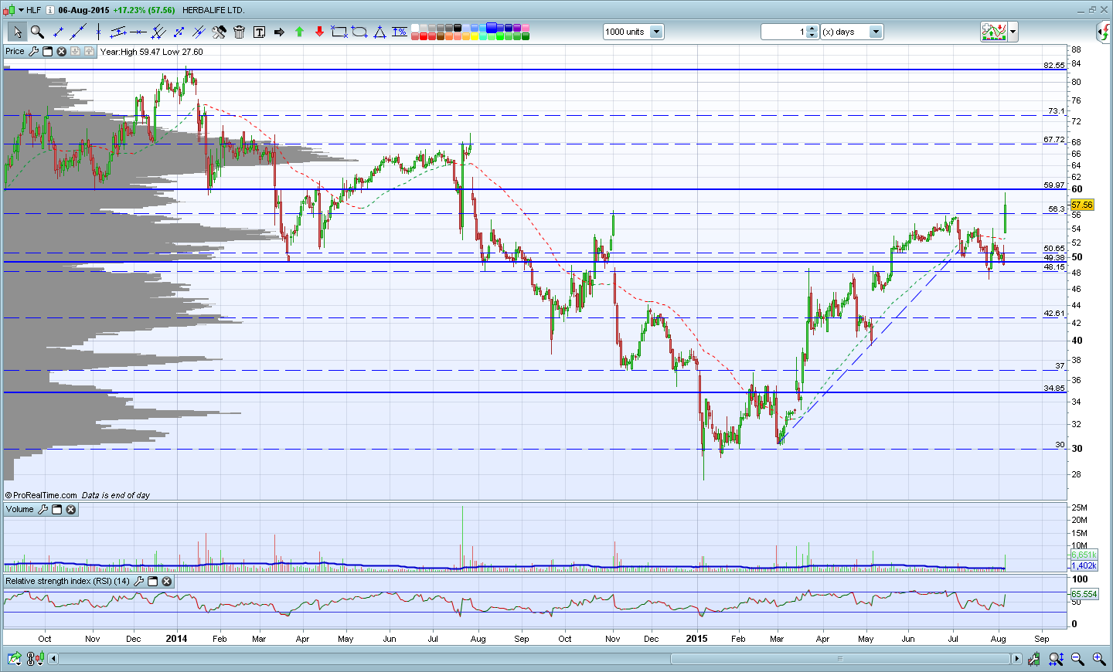Insert a red down arrow marker
Viewport: 1113px width, 672px height.
pos(319,32)
